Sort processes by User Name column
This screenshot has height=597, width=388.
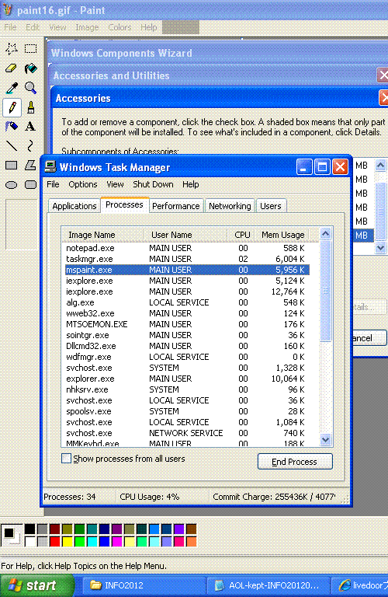185,235
